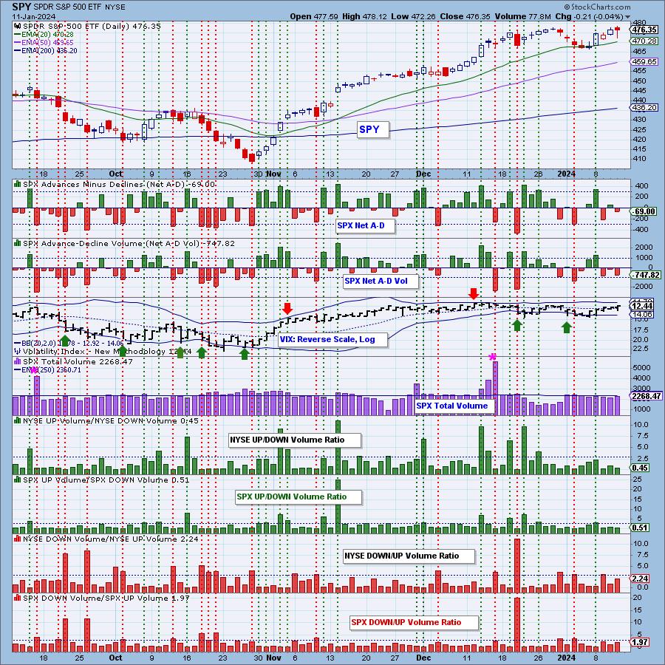Click the 2.24 ratio label on the right axis

[640, 579]
